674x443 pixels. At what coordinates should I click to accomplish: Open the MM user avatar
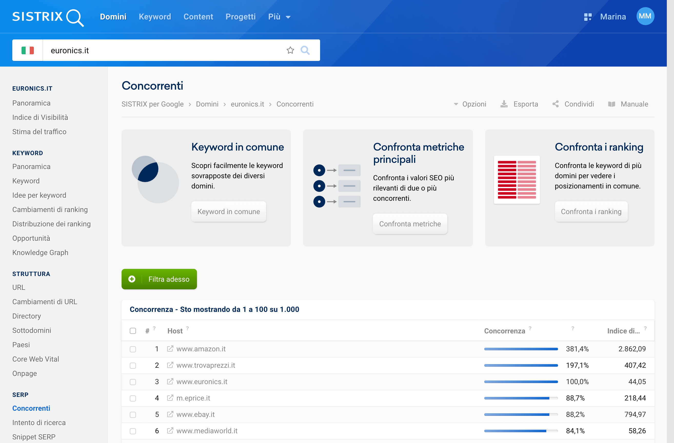645,16
